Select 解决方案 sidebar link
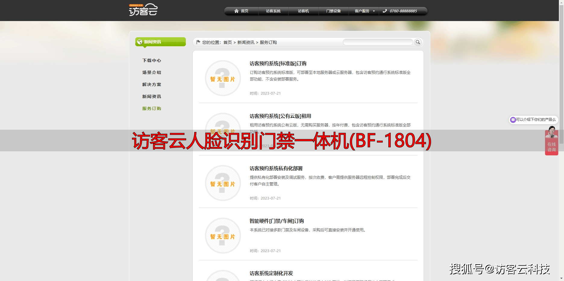The width and height of the screenshot is (564, 281). [152, 84]
